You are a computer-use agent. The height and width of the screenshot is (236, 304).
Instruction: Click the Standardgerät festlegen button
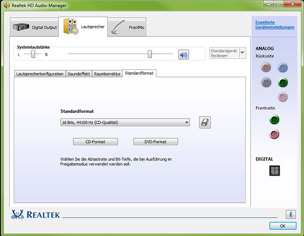tap(224, 53)
